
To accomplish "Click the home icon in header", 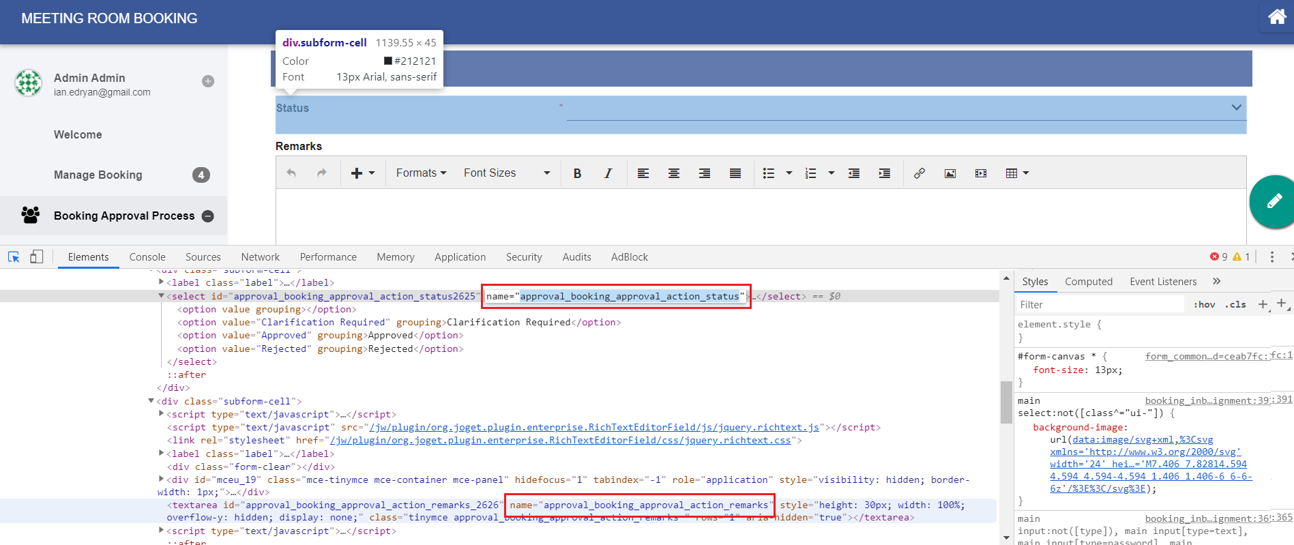I will pos(1276,17).
